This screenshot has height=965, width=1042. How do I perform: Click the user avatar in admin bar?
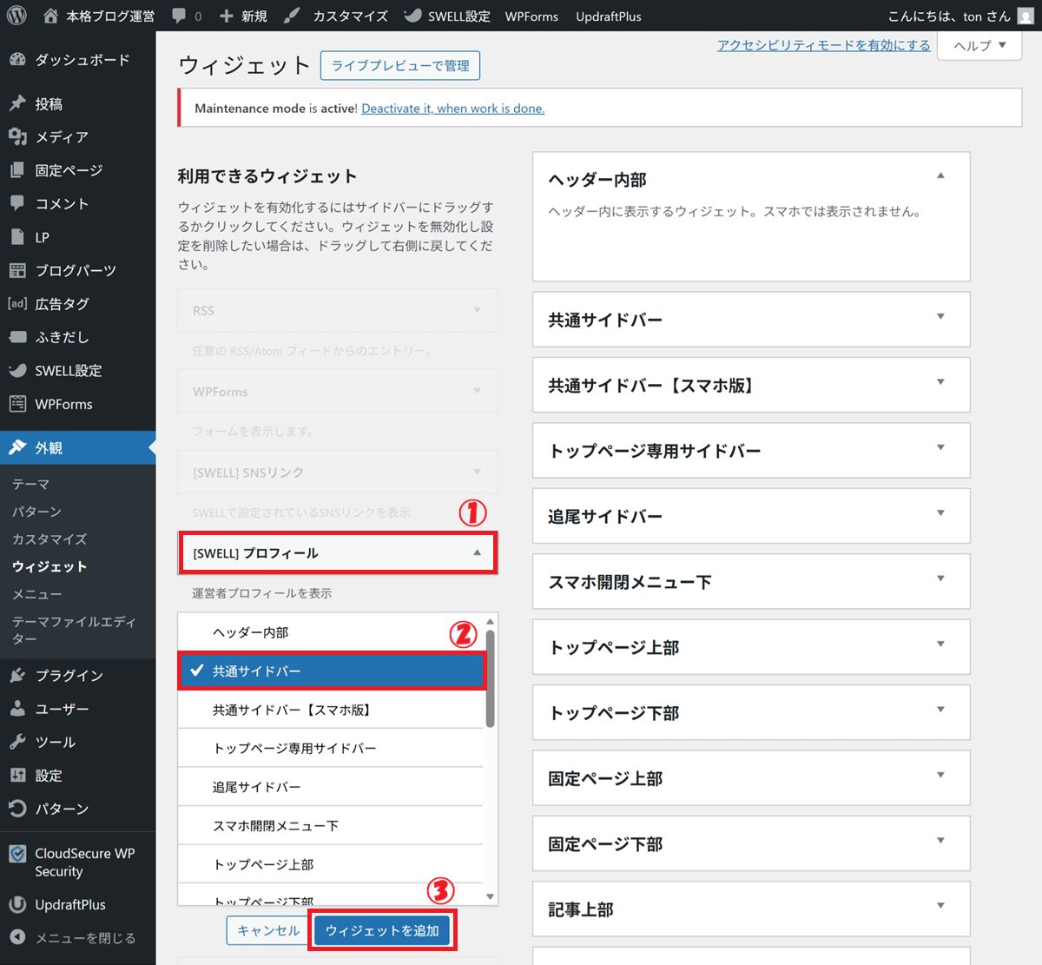coord(1026,16)
